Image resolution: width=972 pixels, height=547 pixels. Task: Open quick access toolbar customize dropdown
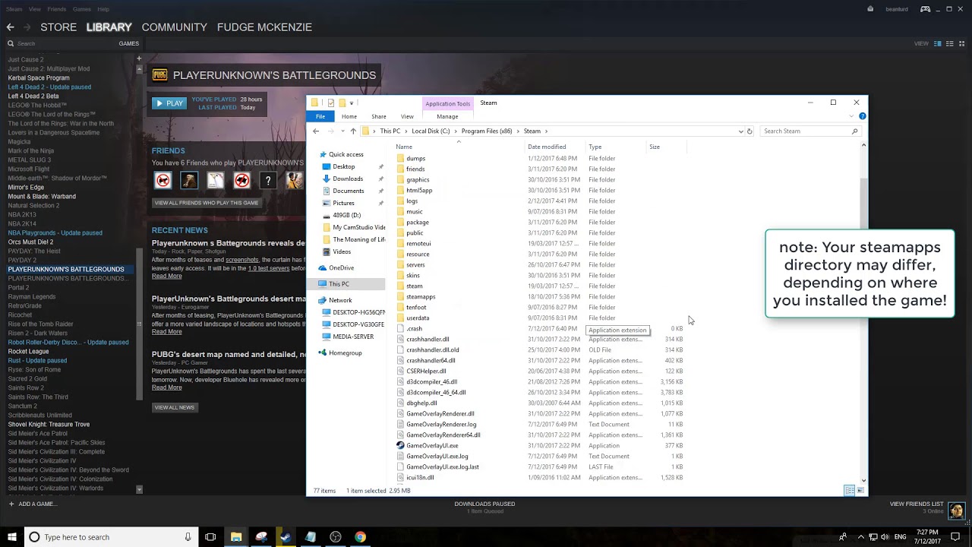click(x=352, y=103)
